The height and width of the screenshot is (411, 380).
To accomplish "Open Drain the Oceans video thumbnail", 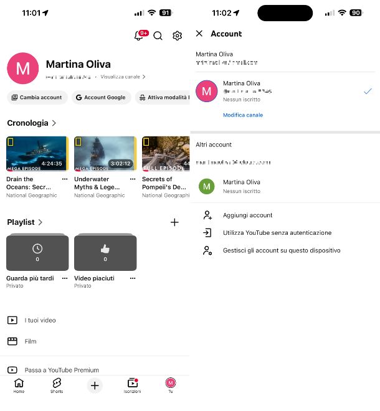I will point(37,154).
